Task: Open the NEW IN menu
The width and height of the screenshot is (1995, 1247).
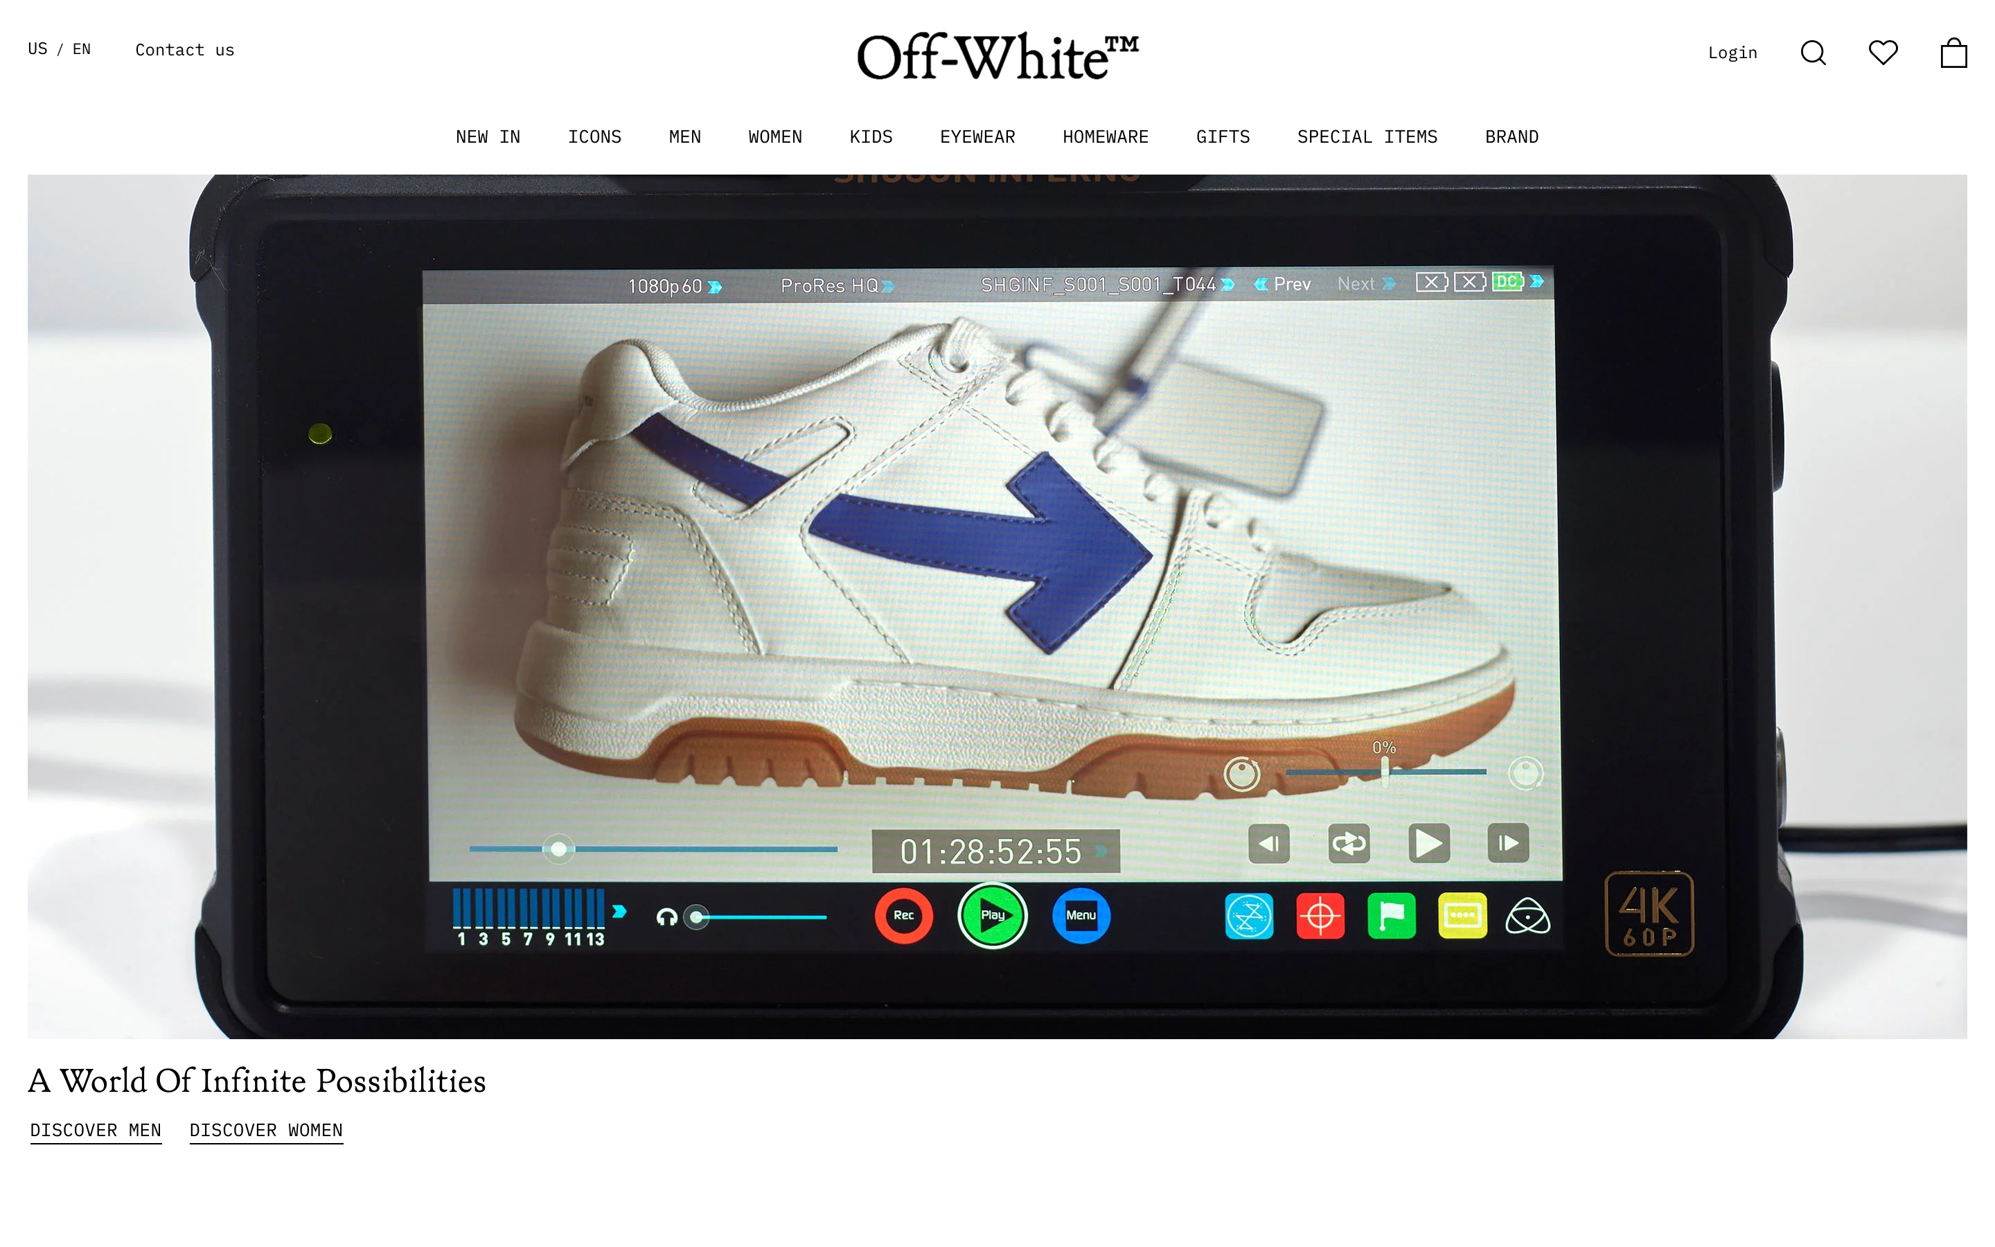Action: 487,137
